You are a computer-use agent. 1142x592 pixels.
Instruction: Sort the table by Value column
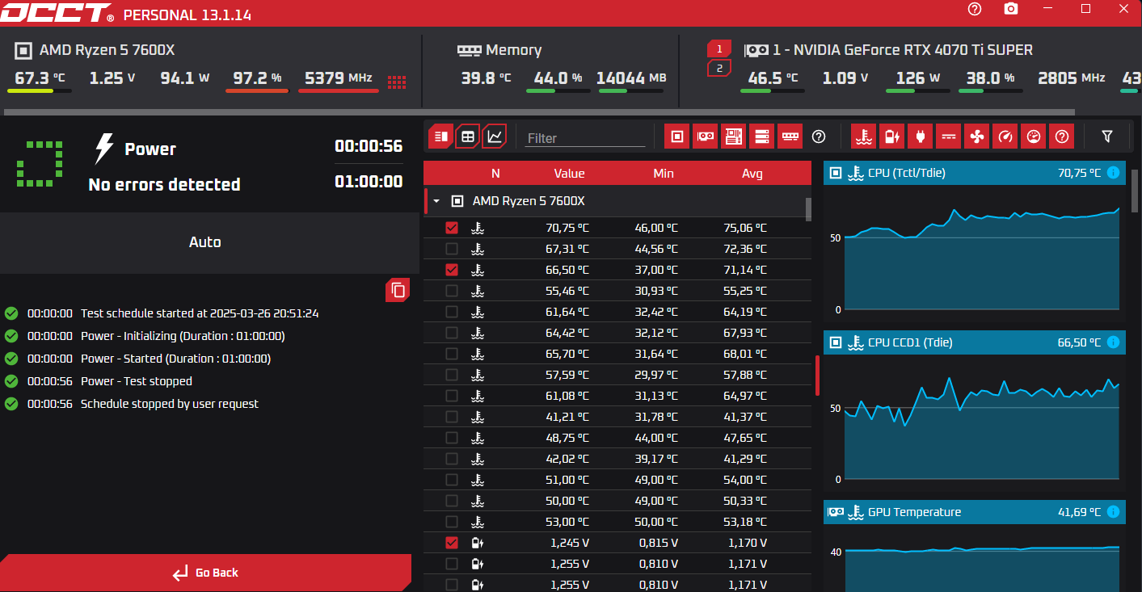(x=569, y=174)
